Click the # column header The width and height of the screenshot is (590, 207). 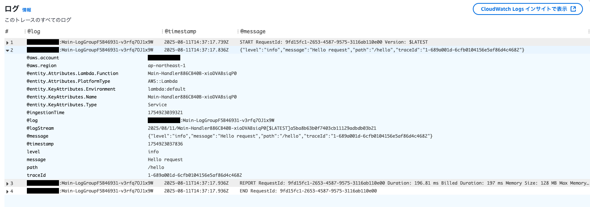[x=7, y=31]
